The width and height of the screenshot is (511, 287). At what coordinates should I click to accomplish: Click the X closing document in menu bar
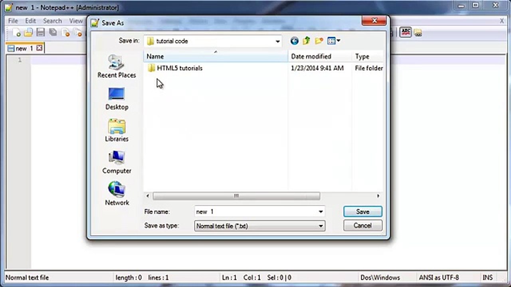click(502, 21)
